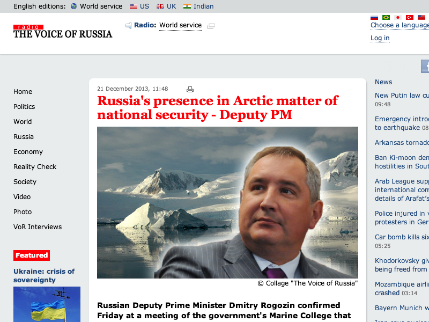Click the print article icon
Screen dimensions: 429x322
pos(190,89)
